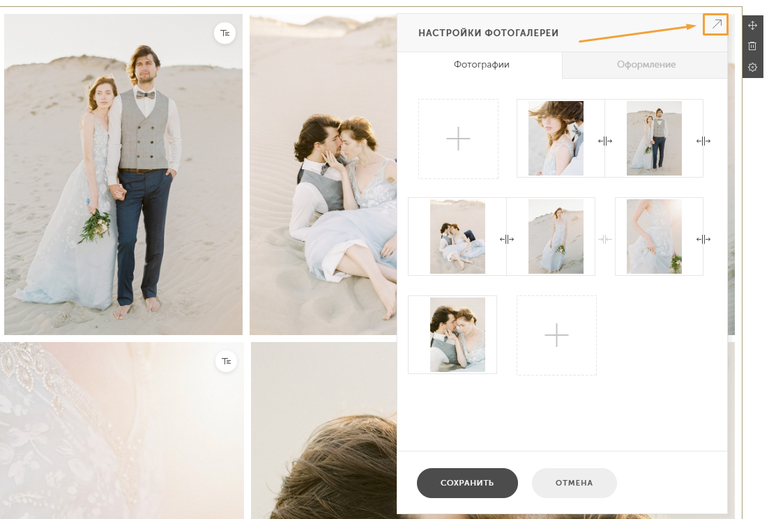
Task: Select the move block icon in side toolbar
Action: click(x=752, y=26)
